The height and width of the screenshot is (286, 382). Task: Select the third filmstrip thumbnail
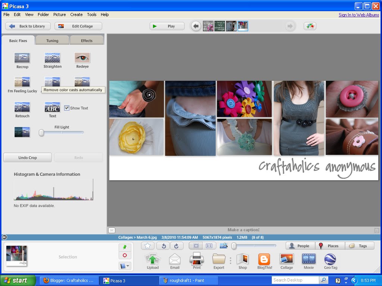(231, 26)
